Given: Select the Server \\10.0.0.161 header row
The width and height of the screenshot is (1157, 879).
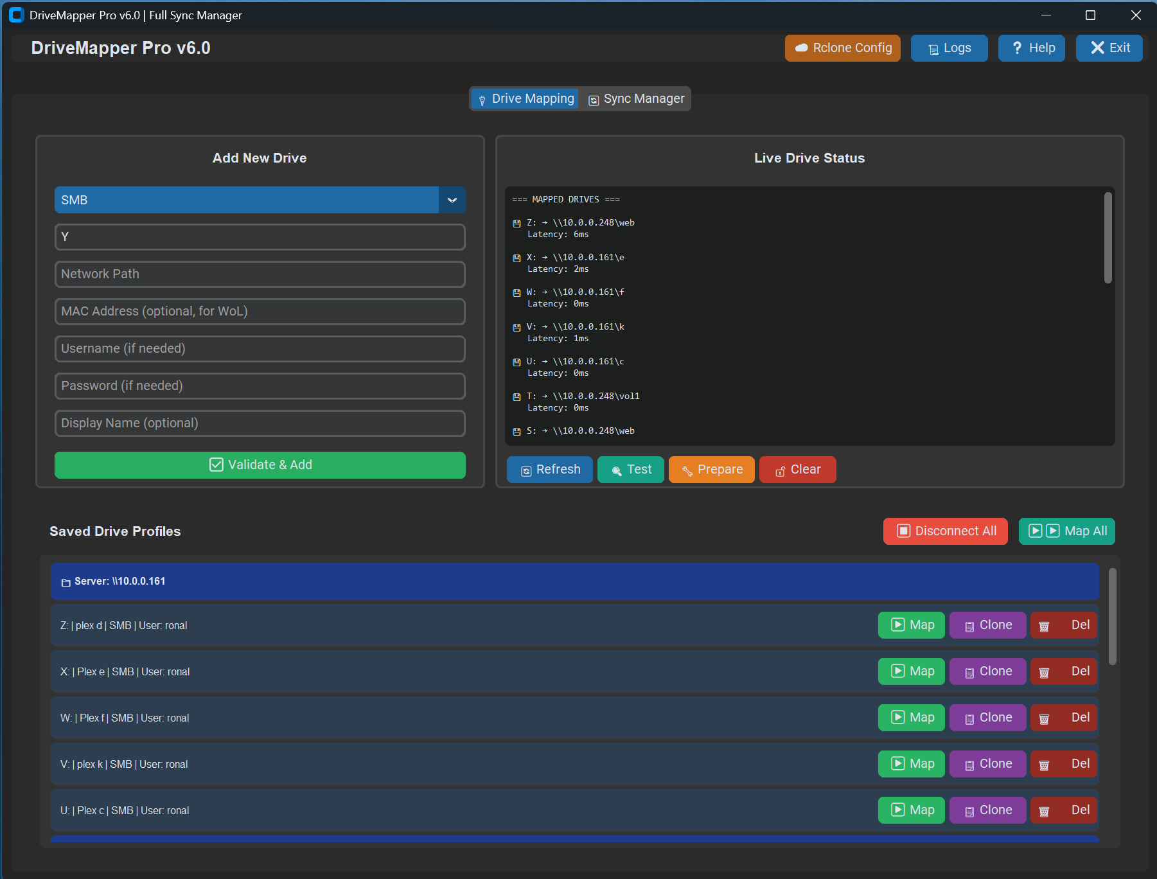Looking at the screenshot, I should pos(574,582).
